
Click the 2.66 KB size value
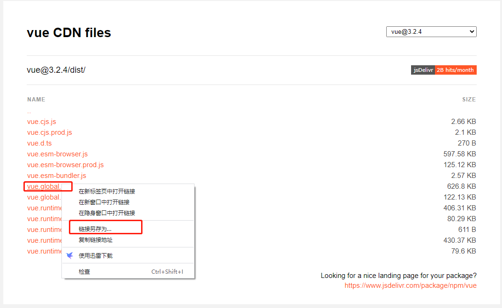(x=464, y=122)
